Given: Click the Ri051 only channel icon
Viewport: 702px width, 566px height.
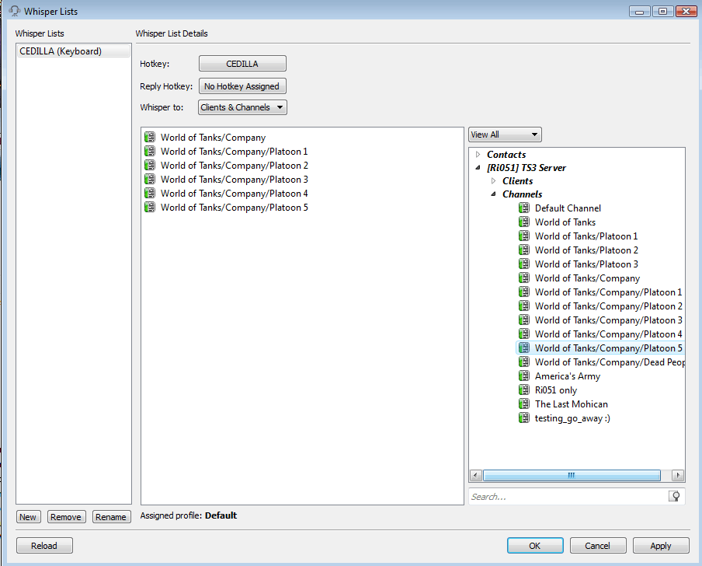Looking at the screenshot, I should 524,390.
